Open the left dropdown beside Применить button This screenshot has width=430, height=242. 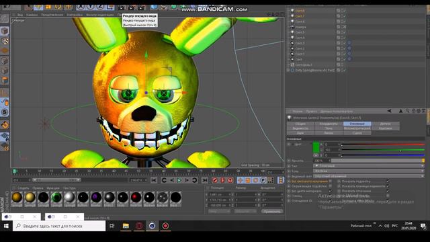click(x=219, y=211)
